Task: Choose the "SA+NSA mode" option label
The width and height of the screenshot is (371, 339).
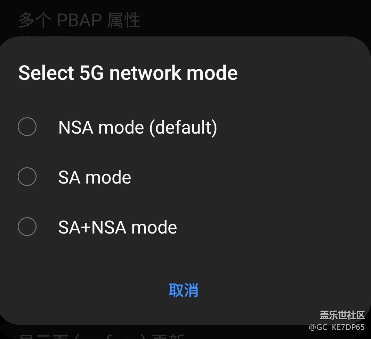Action: click(x=118, y=227)
